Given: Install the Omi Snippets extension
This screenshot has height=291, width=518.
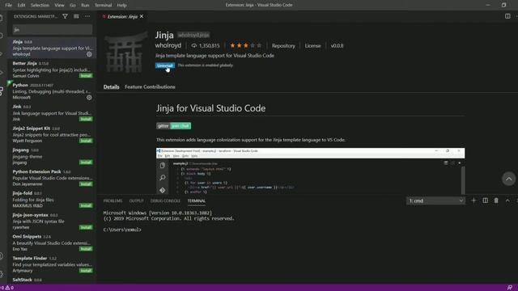Looking at the screenshot, I should 86,248.
